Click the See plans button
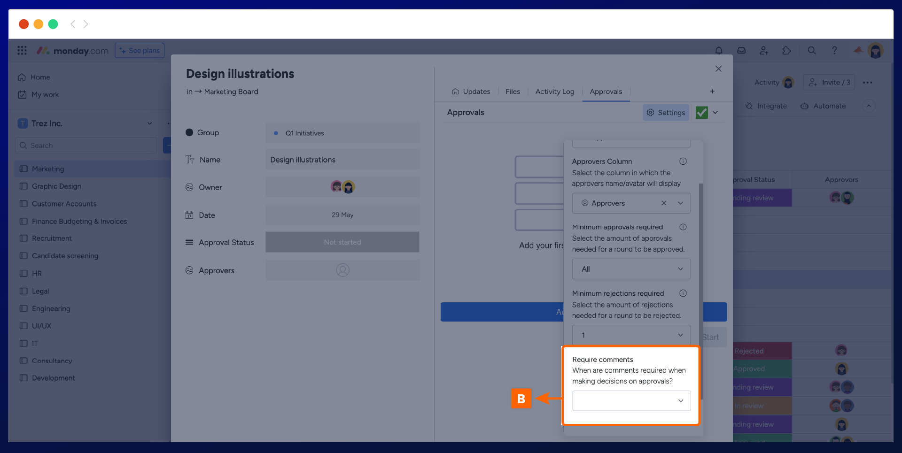Viewport: 902px width, 453px height. [x=140, y=51]
